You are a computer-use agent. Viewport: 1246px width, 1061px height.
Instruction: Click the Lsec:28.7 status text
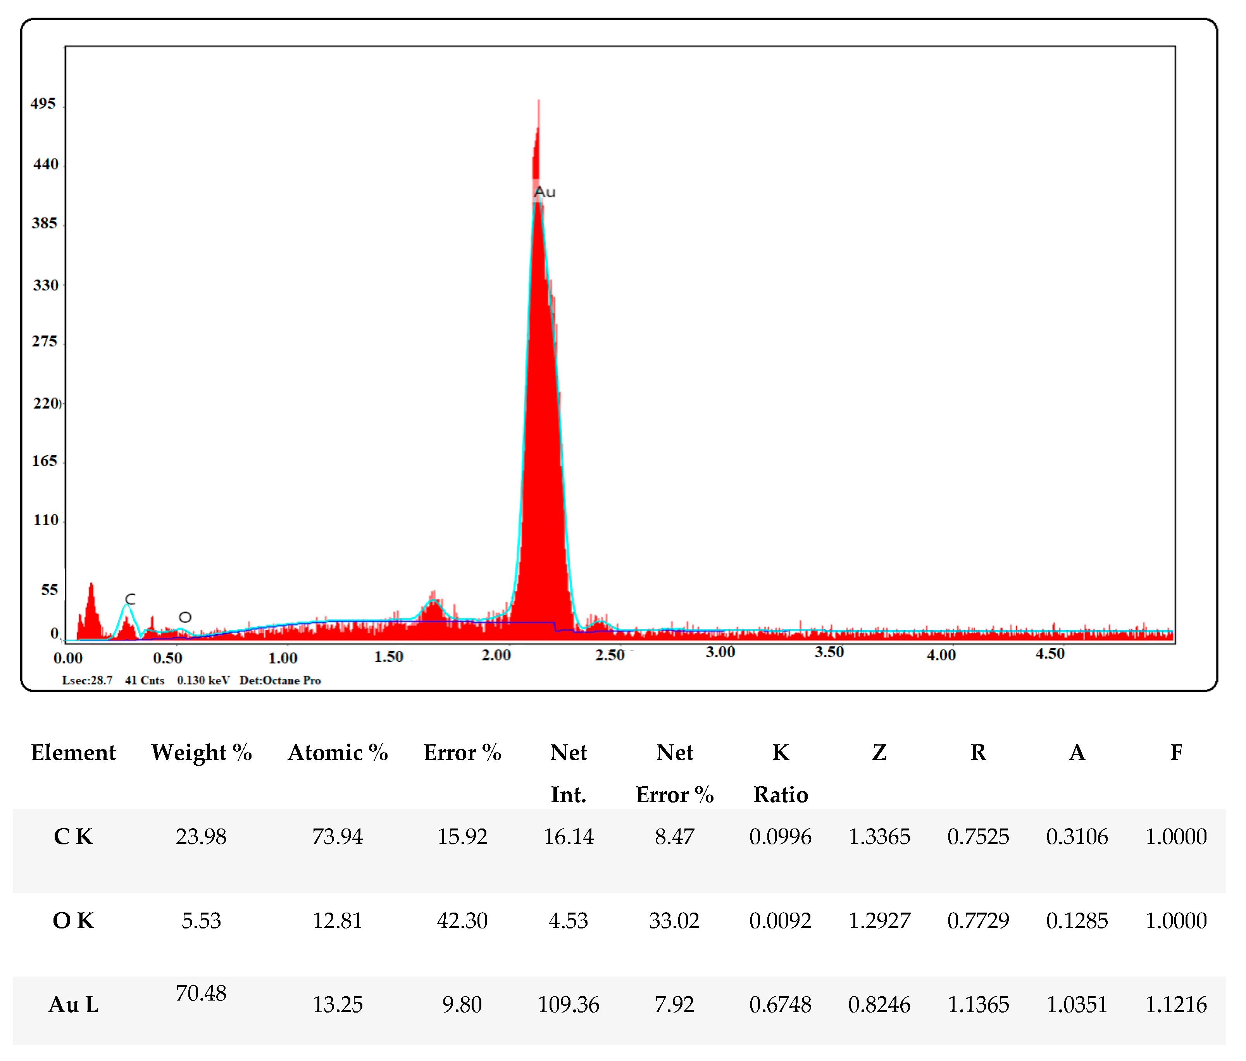[x=87, y=680]
